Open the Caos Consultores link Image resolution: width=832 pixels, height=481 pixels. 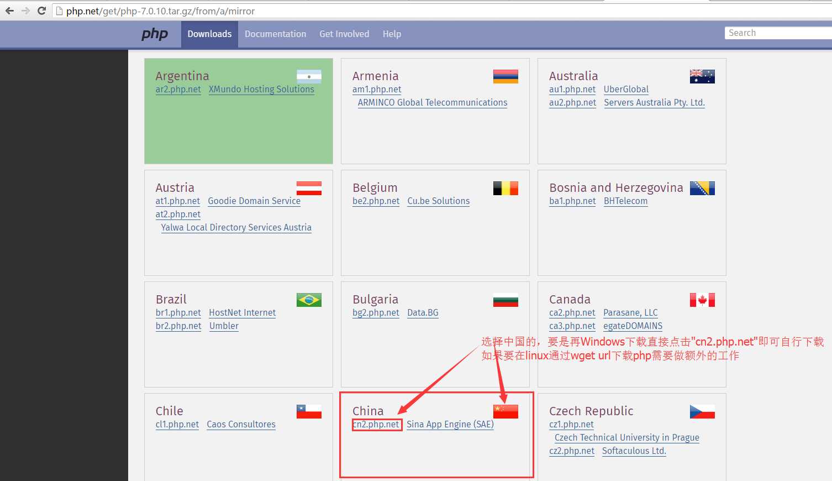pyautogui.click(x=241, y=424)
